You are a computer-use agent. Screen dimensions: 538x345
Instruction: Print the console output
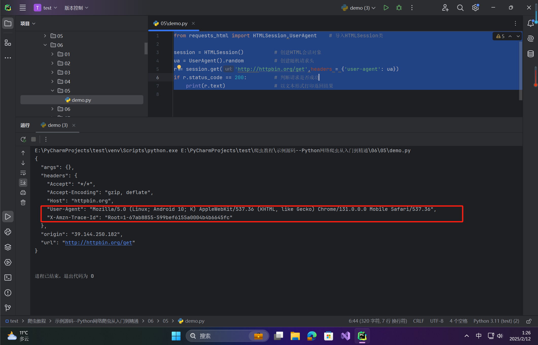(x=23, y=193)
